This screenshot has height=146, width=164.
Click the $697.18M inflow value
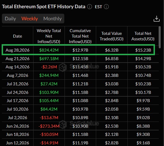(49, 59)
